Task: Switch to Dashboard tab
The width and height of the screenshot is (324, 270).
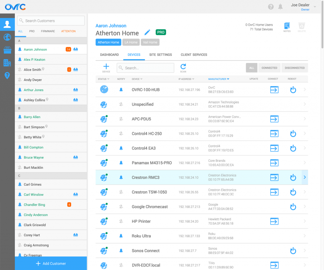Action: click(109, 55)
